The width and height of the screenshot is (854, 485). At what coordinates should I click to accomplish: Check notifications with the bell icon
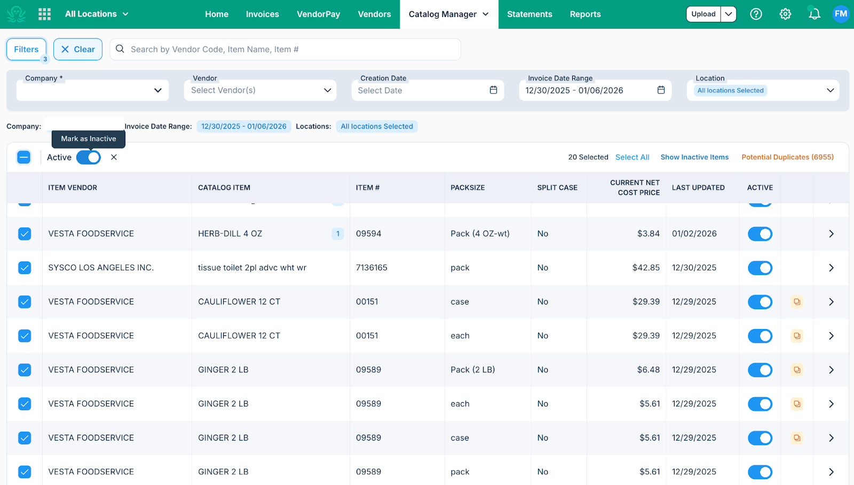click(813, 14)
